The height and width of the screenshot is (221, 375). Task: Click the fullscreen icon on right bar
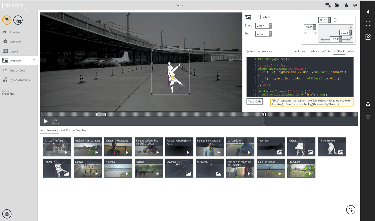(368, 23)
